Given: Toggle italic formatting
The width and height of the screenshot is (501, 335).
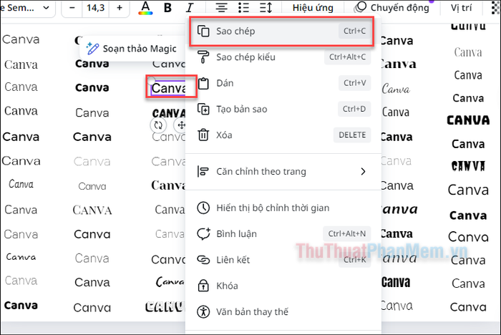Looking at the screenshot, I should click(x=190, y=8).
